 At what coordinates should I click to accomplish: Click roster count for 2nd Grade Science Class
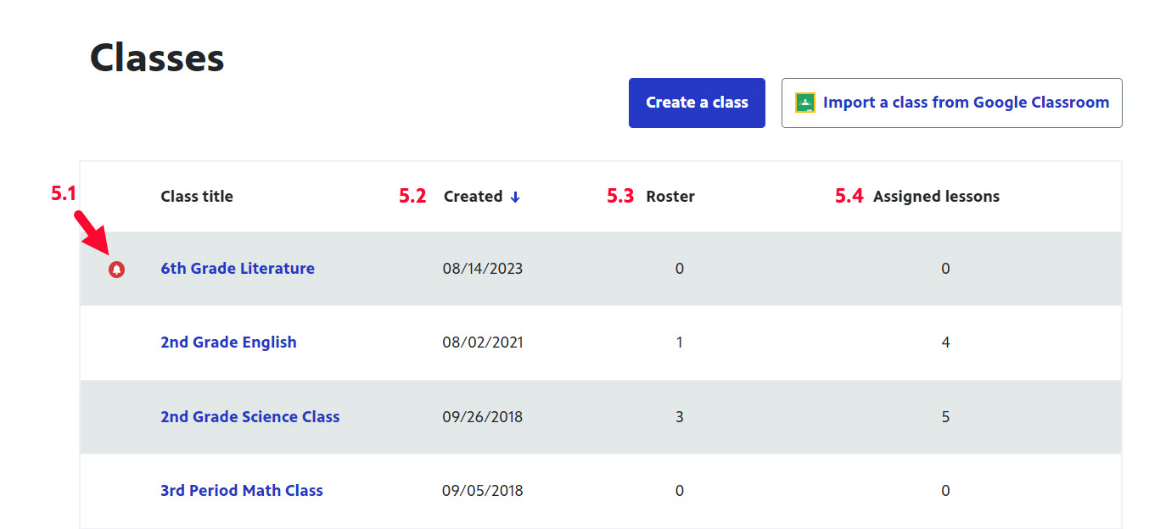tap(679, 417)
